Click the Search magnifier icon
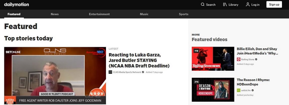The height and width of the screenshot is (105, 289). pos(203,5)
